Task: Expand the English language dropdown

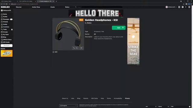Action: (x=68, y=106)
